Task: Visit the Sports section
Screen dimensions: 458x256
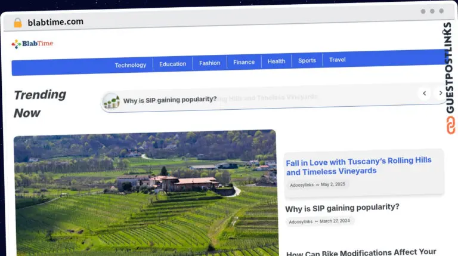Action: pyautogui.click(x=307, y=60)
